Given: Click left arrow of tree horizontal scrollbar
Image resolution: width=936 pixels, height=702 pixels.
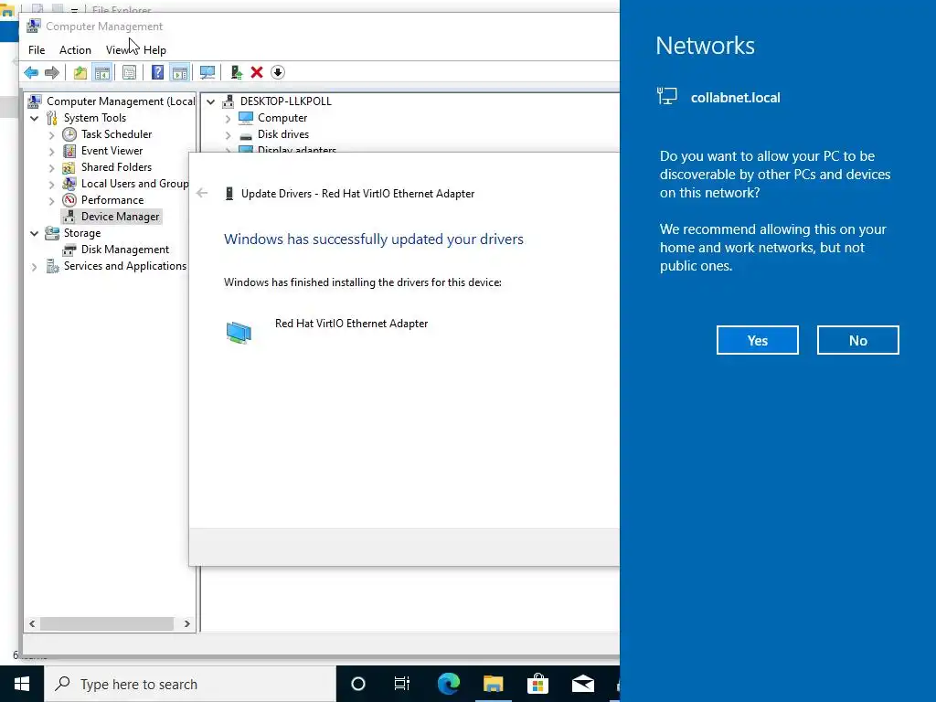Looking at the screenshot, I should tap(32, 623).
